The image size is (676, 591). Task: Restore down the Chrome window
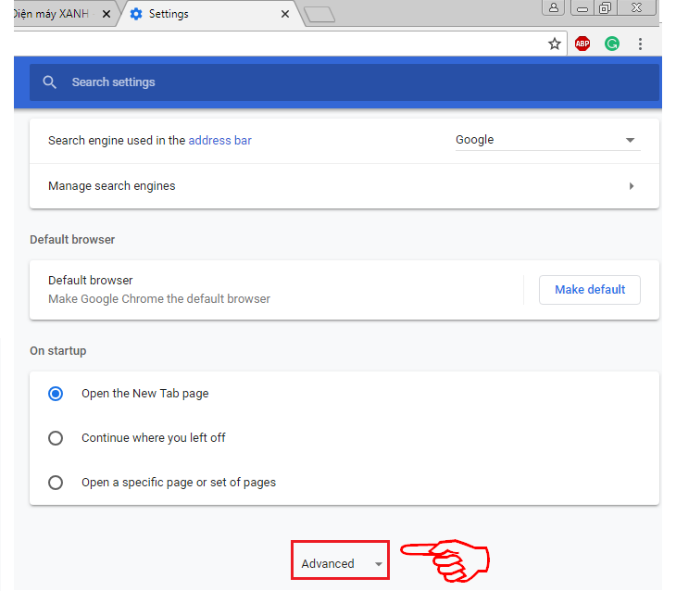point(606,7)
